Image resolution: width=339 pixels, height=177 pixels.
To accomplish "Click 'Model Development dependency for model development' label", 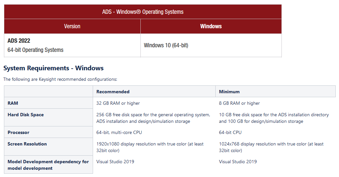I will click(48, 165).
